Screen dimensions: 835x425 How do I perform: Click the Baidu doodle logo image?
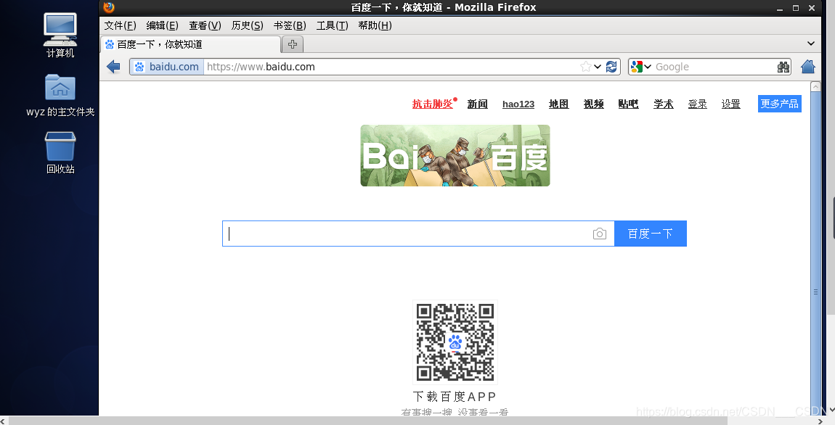[455, 155]
